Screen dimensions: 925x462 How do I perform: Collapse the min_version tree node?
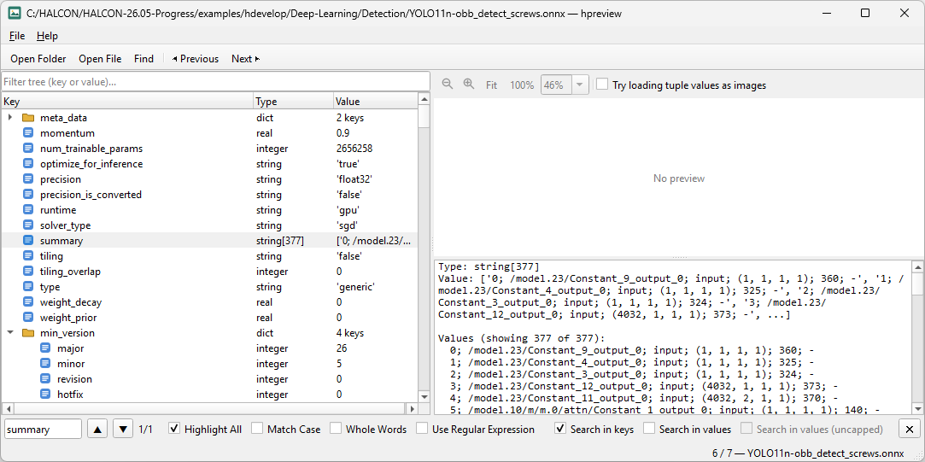(10, 333)
